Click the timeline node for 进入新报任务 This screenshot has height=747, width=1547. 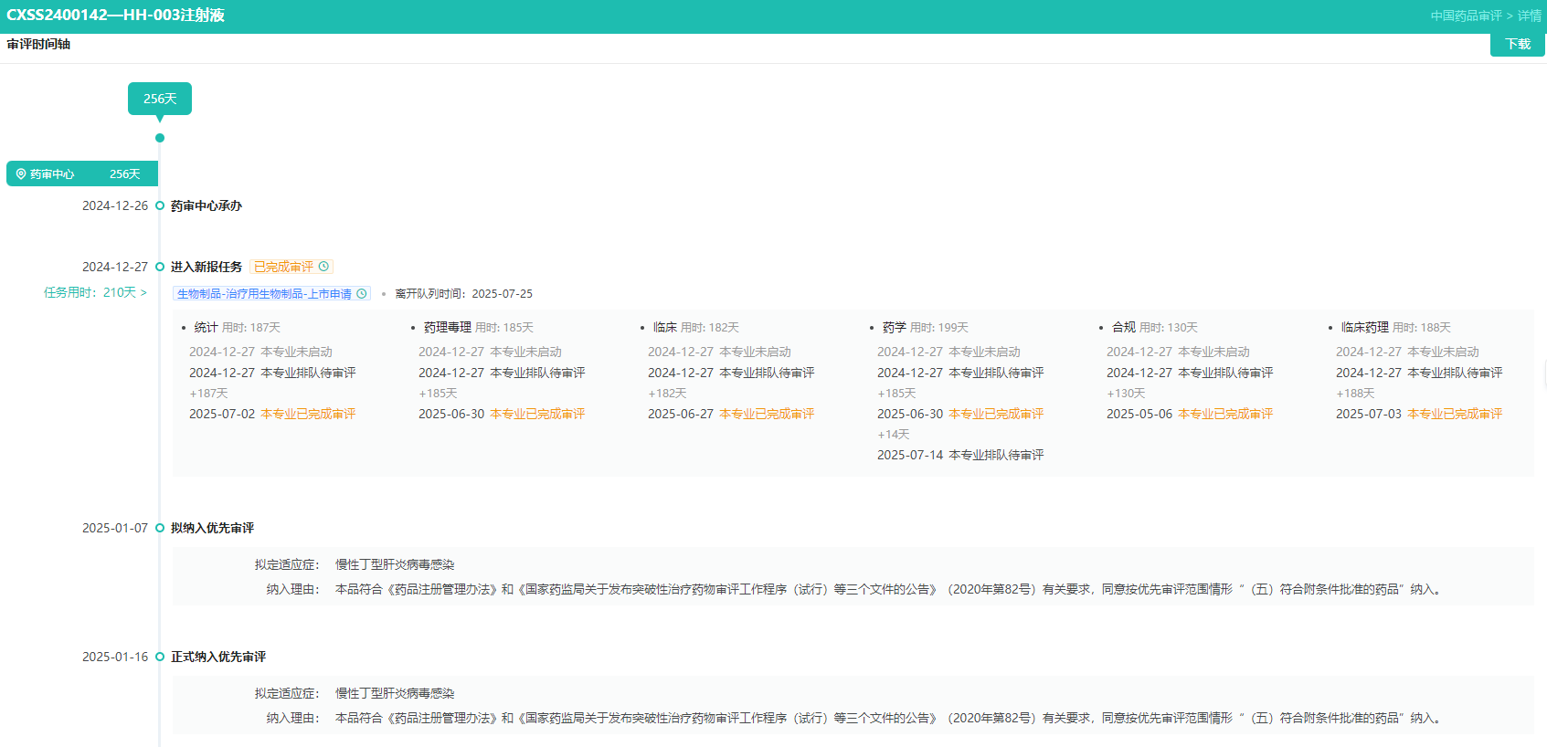coord(160,267)
